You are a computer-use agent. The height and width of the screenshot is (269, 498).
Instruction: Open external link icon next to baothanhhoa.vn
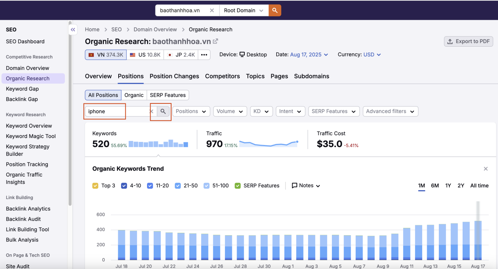click(215, 41)
